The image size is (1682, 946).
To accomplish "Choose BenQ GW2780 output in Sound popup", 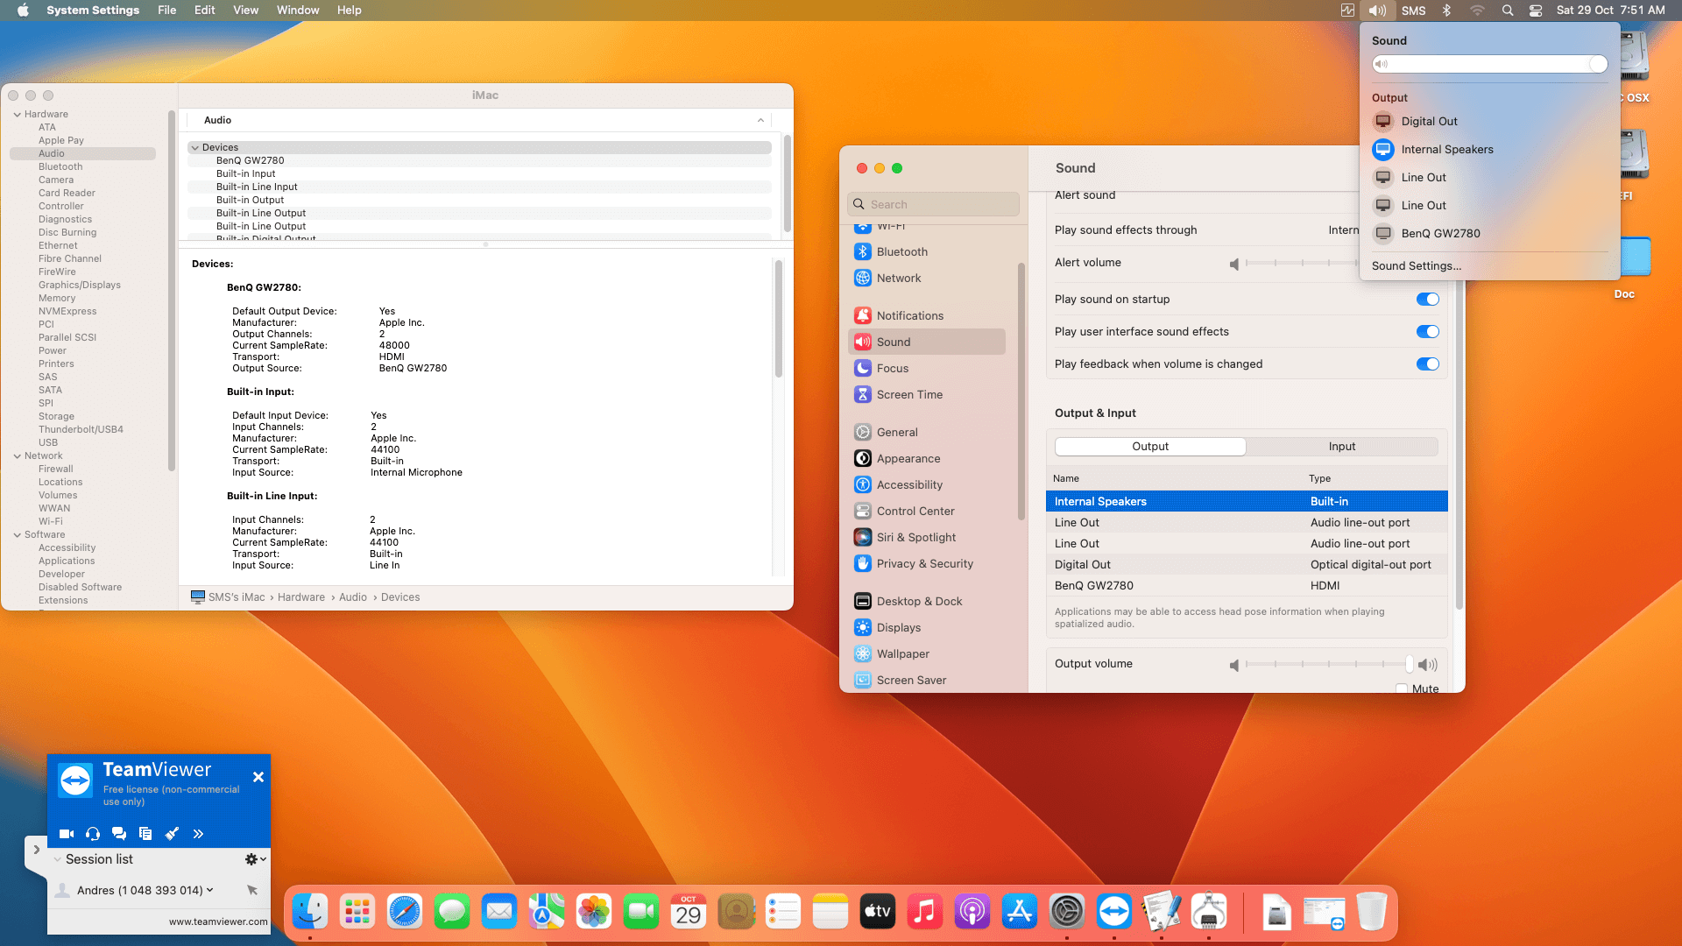I will (1440, 233).
